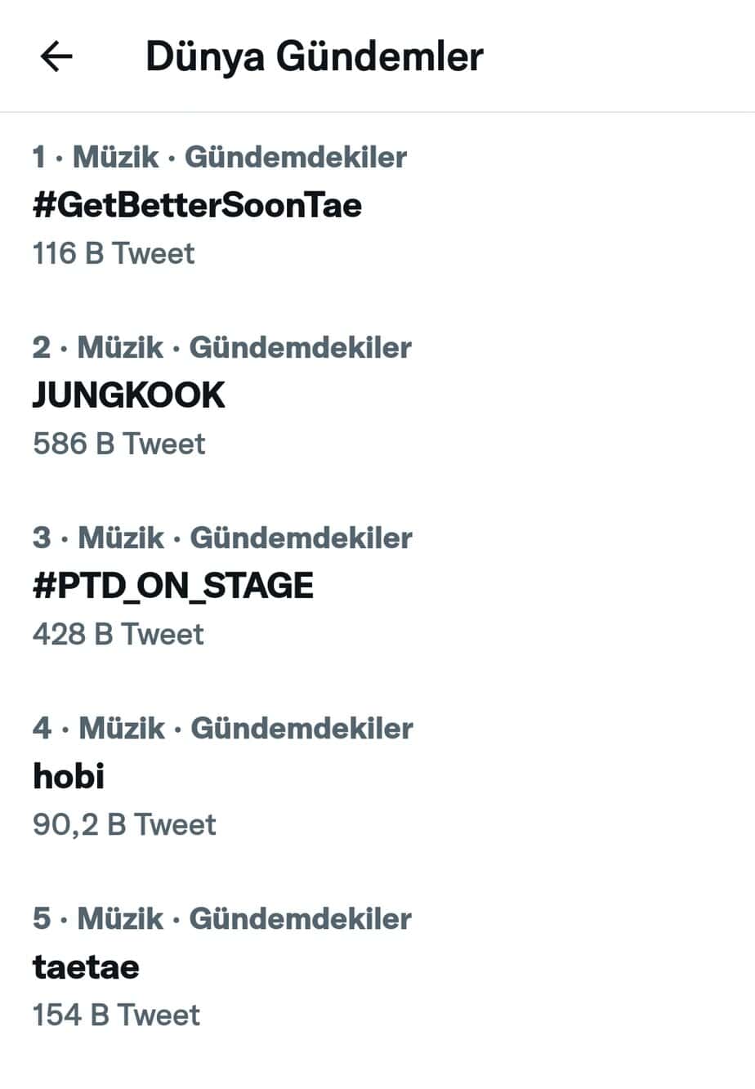The width and height of the screenshot is (755, 1089).
Task: Tap Gündemdekiler label above JUNGKOOK
Action: pos(301,347)
